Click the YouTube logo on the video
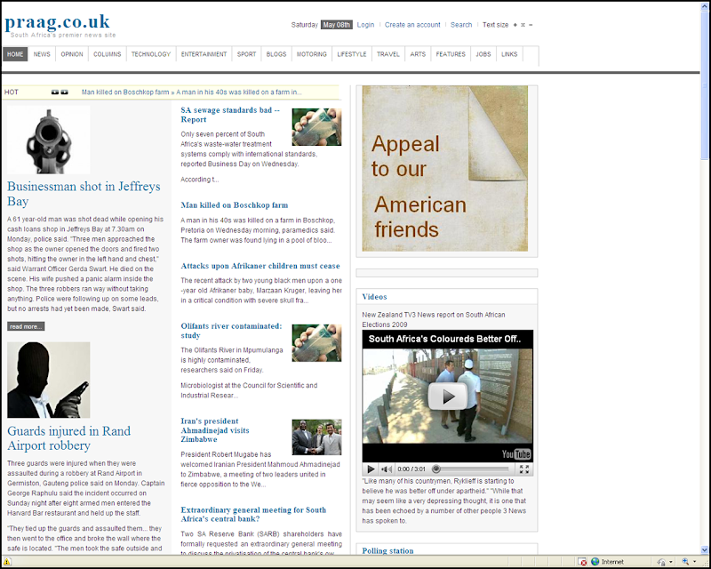 point(516,454)
